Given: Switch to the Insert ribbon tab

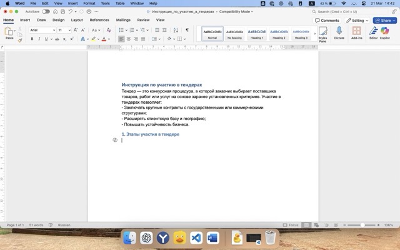Looking at the screenshot, I should [25, 20].
